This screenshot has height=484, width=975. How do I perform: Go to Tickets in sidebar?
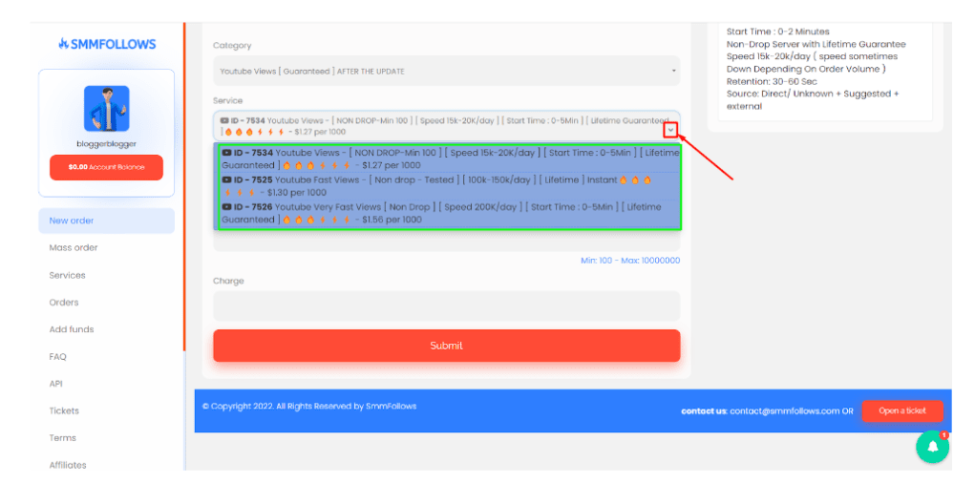(64, 410)
